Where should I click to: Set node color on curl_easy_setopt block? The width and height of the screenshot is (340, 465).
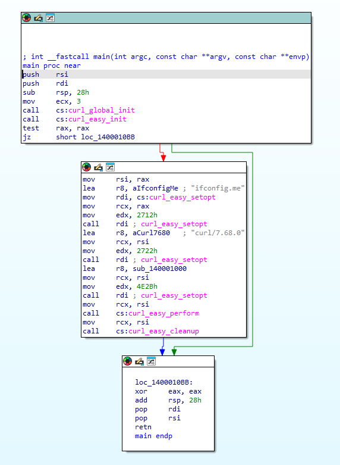[x=86, y=167]
